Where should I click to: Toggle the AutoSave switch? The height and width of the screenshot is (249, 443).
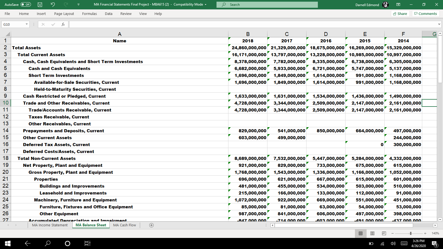pos(26,4)
